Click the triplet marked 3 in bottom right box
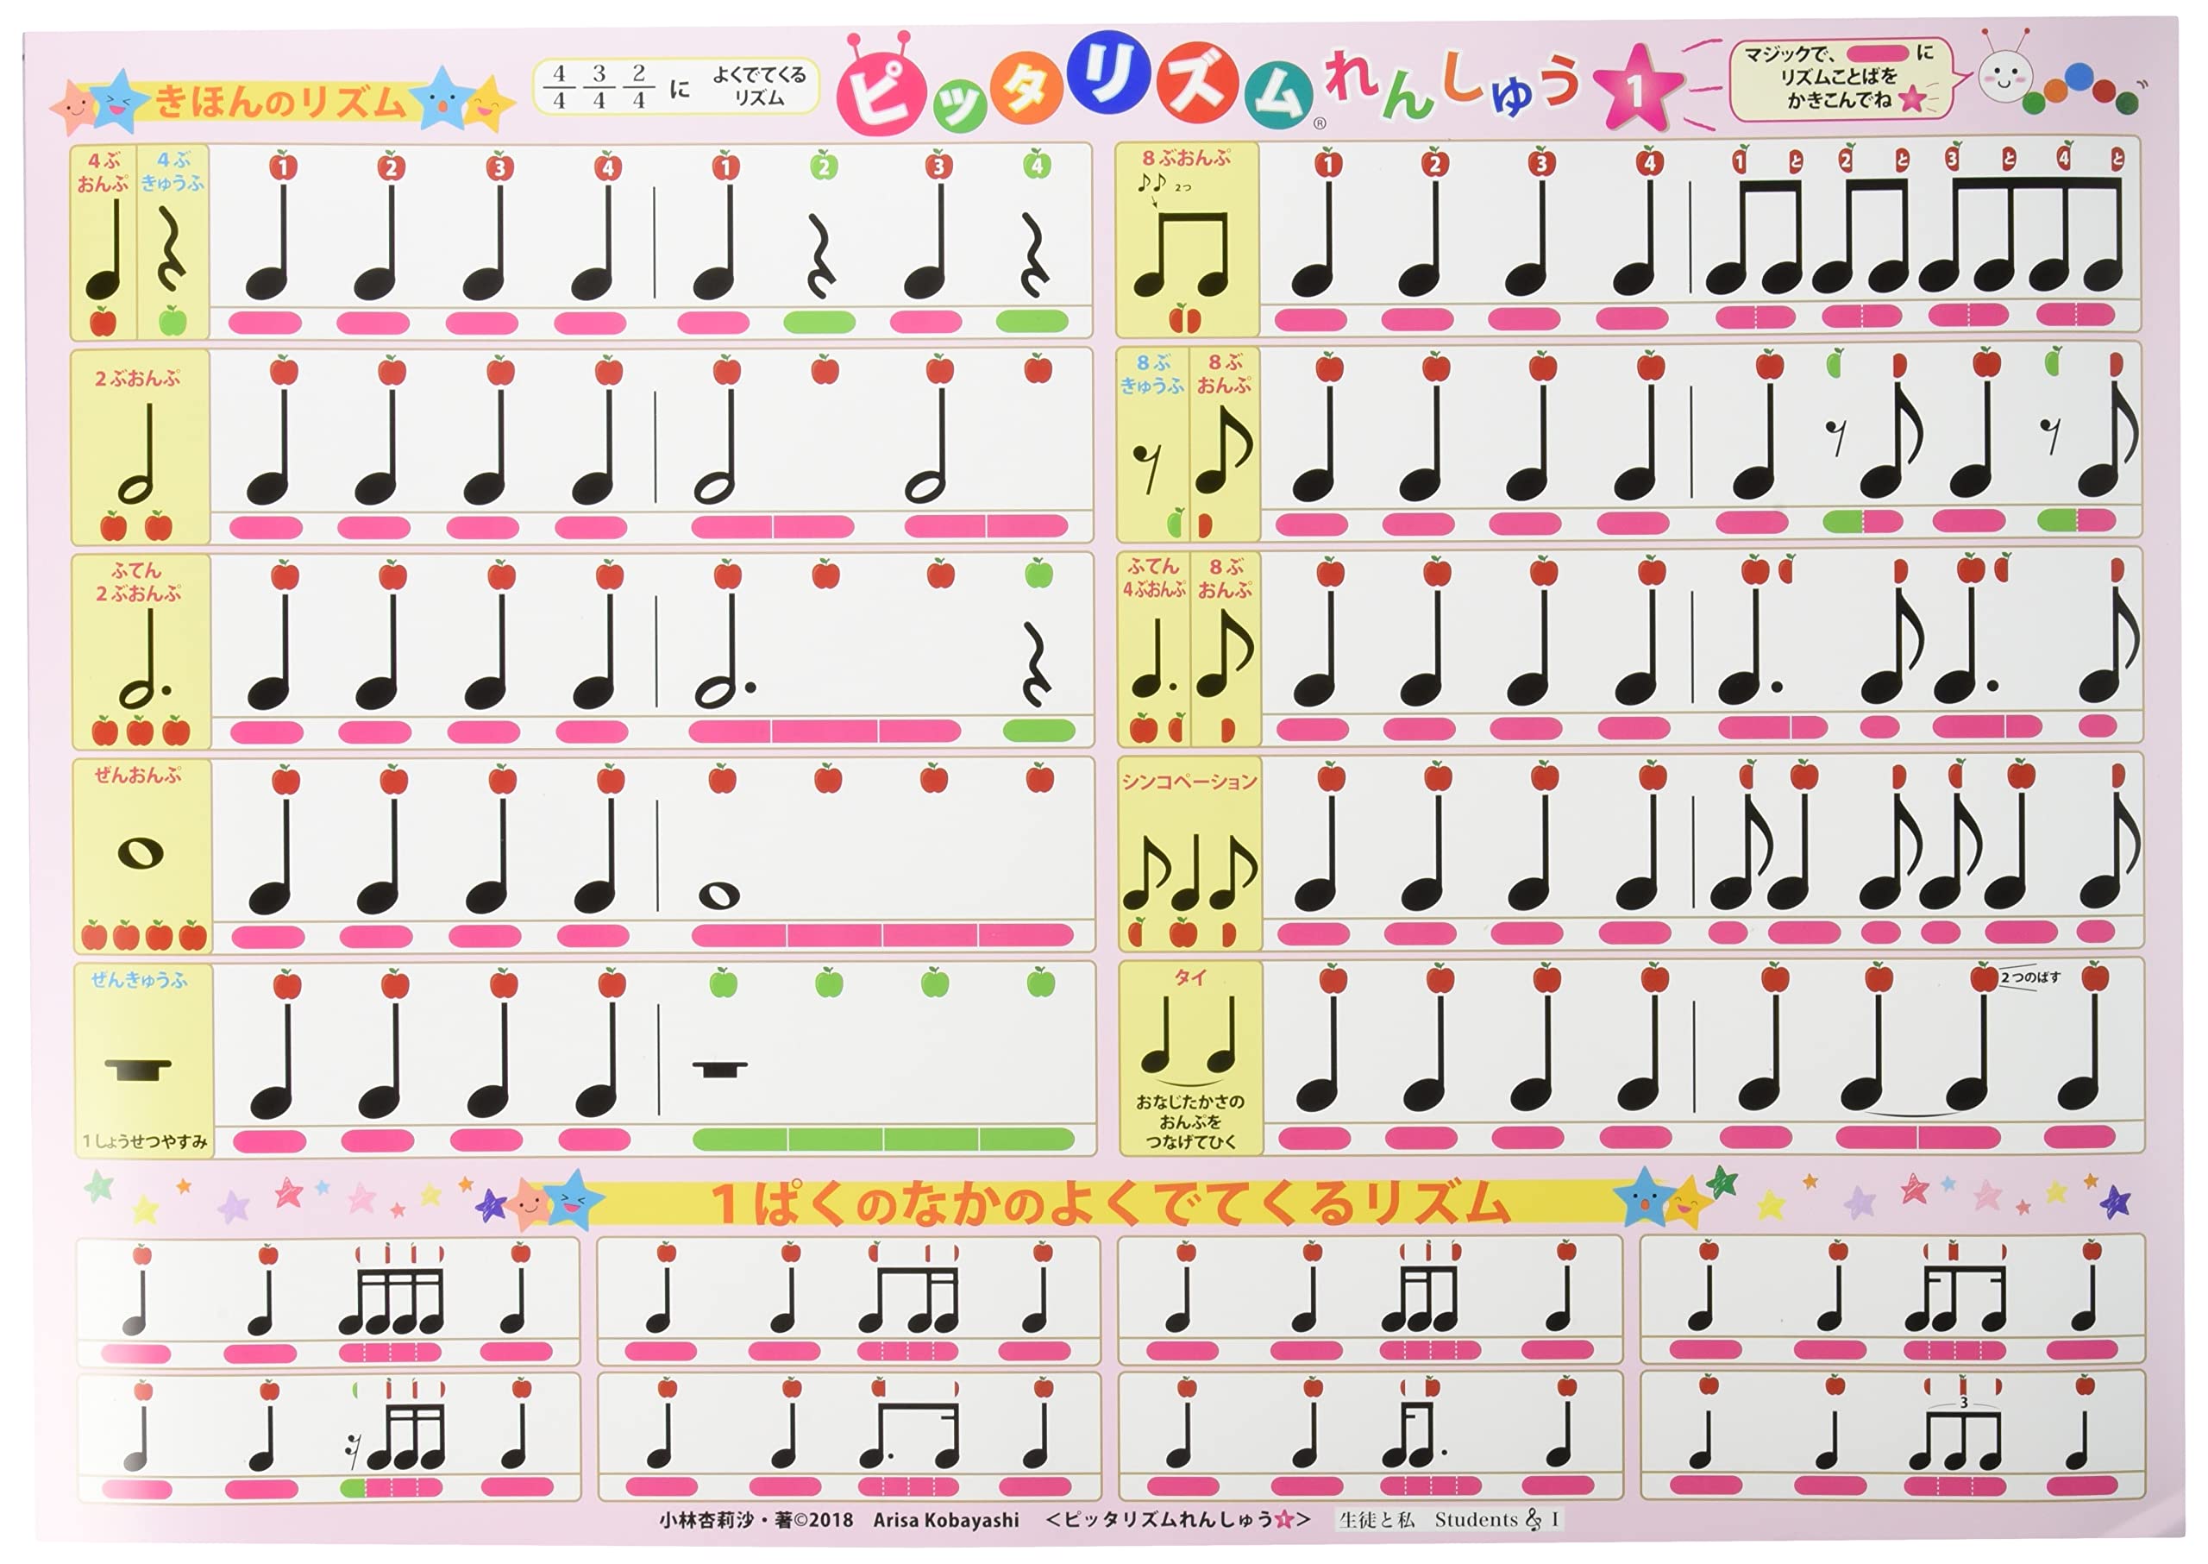 pyautogui.click(x=1954, y=1435)
